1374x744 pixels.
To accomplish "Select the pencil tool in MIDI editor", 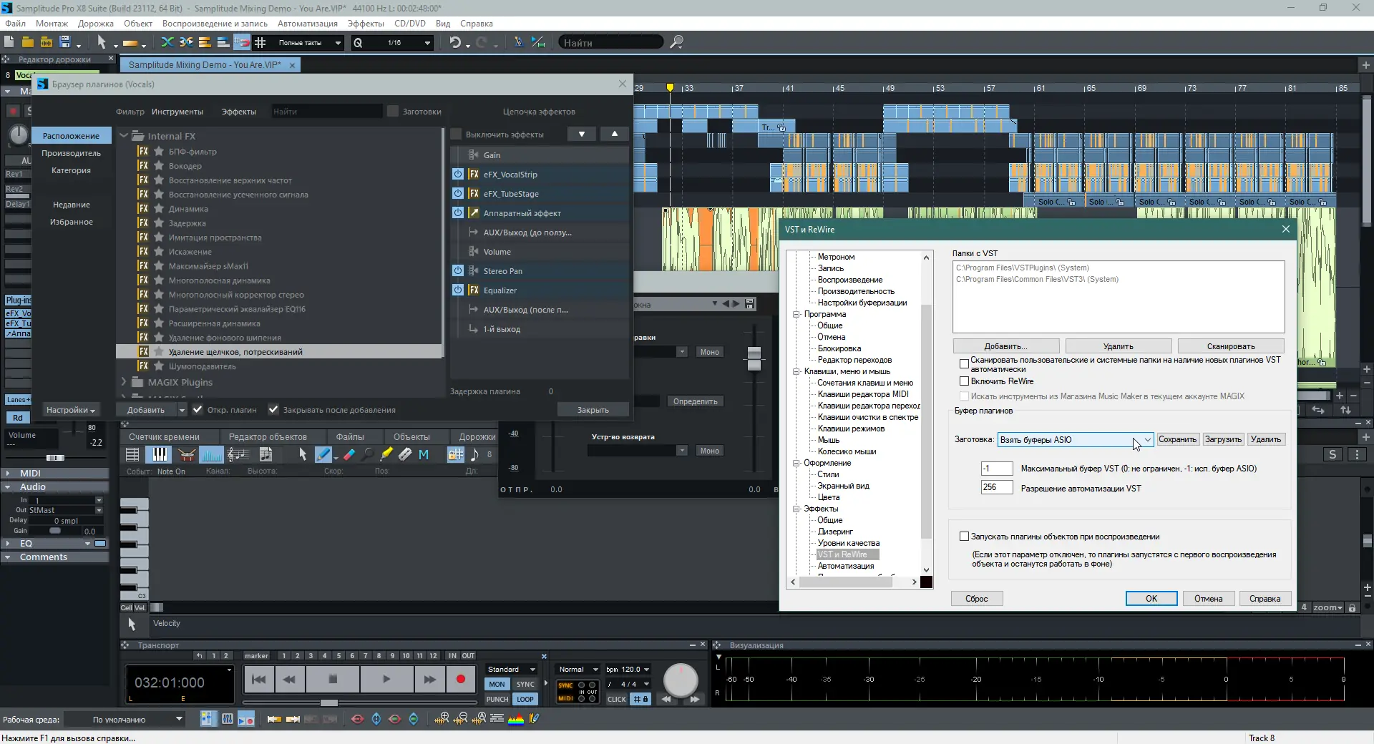I will pos(324,454).
